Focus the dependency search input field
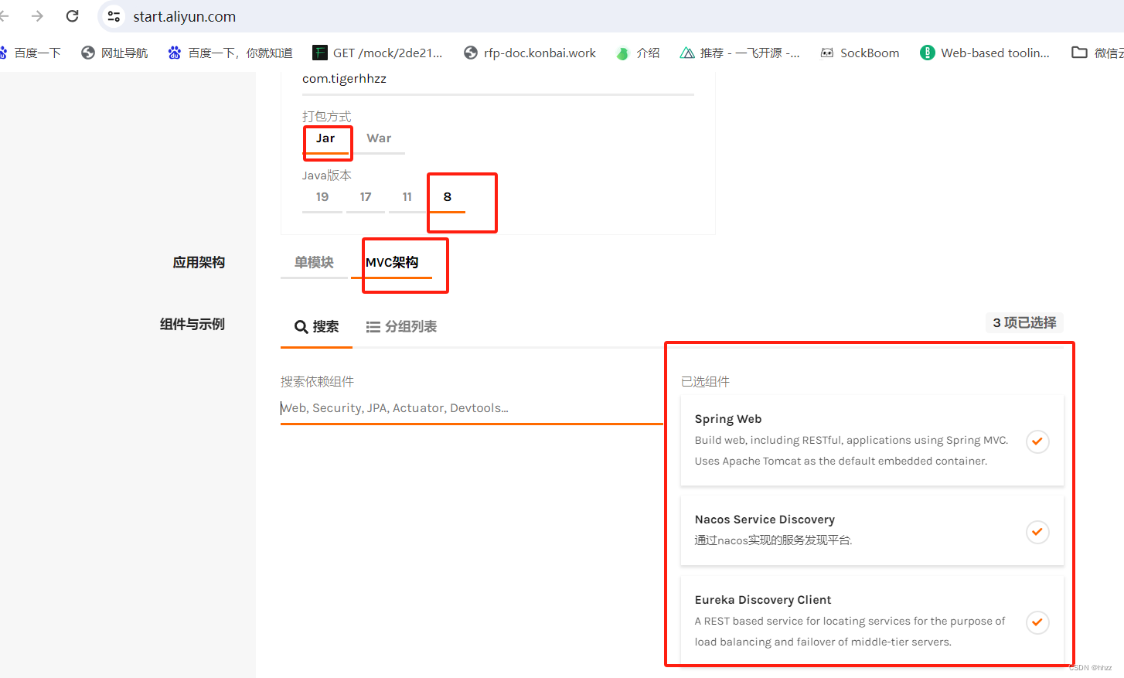The width and height of the screenshot is (1124, 678). (x=472, y=408)
